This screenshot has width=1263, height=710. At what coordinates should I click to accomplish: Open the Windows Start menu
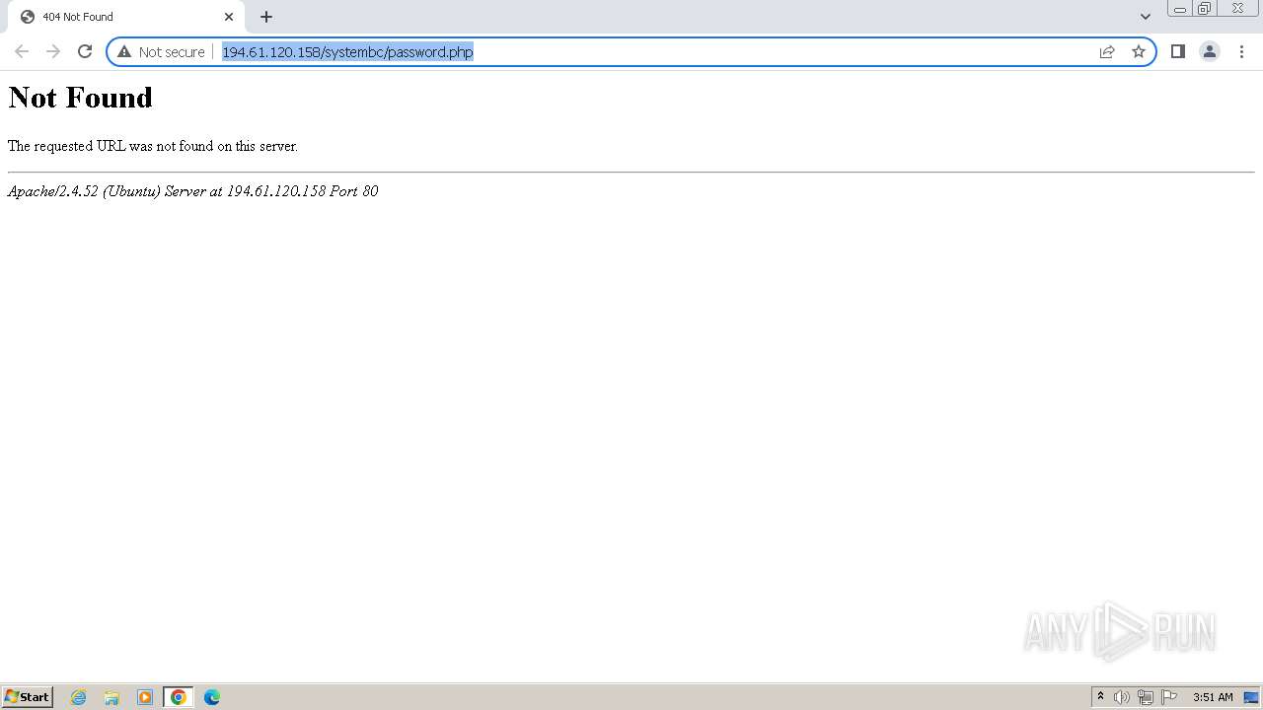[x=27, y=697]
